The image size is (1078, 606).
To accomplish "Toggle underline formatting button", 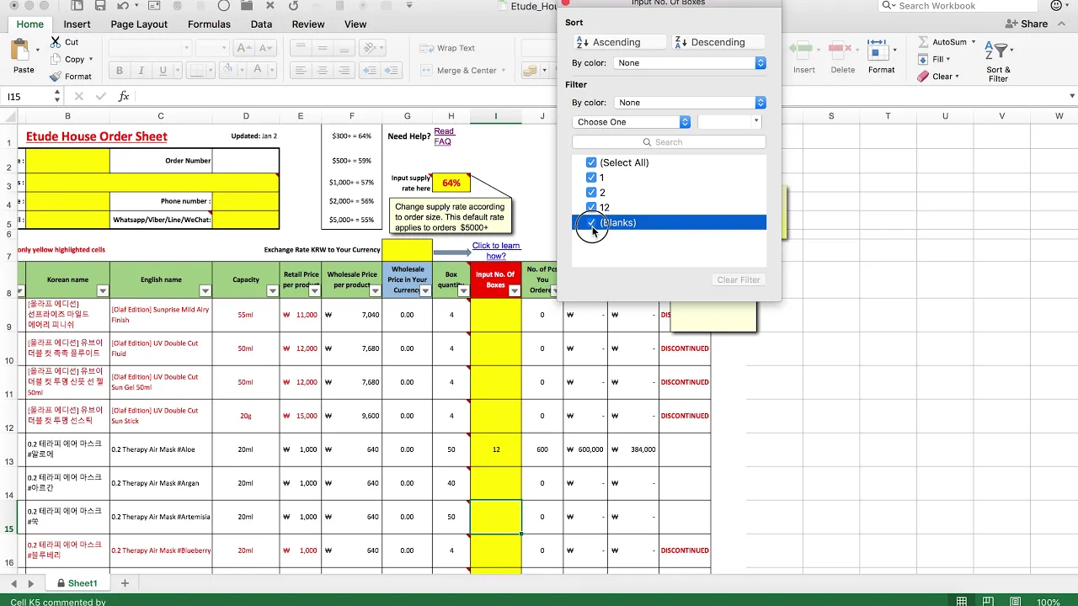I will (x=163, y=71).
